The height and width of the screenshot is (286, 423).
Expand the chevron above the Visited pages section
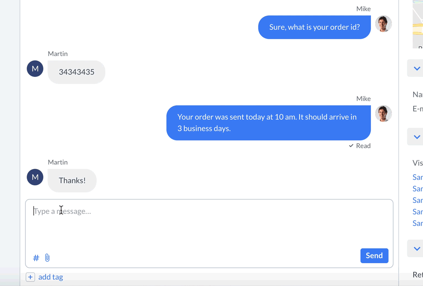pyautogui.click(x=416, y=136)
